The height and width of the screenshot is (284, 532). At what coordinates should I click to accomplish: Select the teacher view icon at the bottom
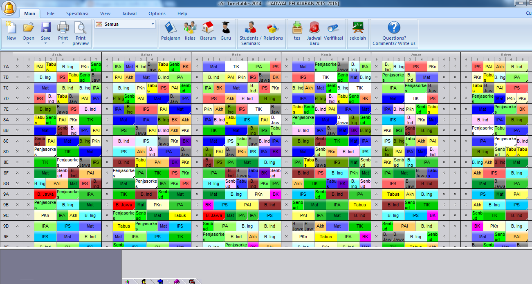coord(144,281)
